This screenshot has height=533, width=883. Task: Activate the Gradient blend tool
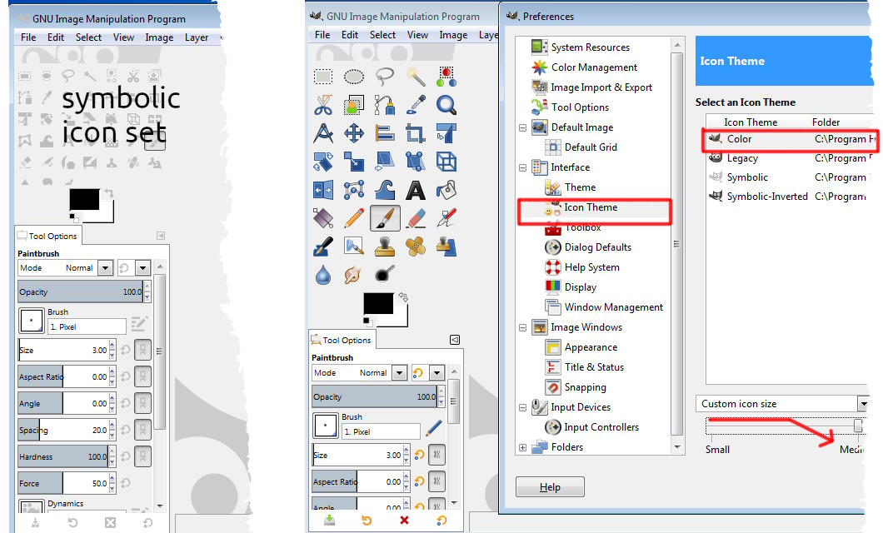coord(323,218)
